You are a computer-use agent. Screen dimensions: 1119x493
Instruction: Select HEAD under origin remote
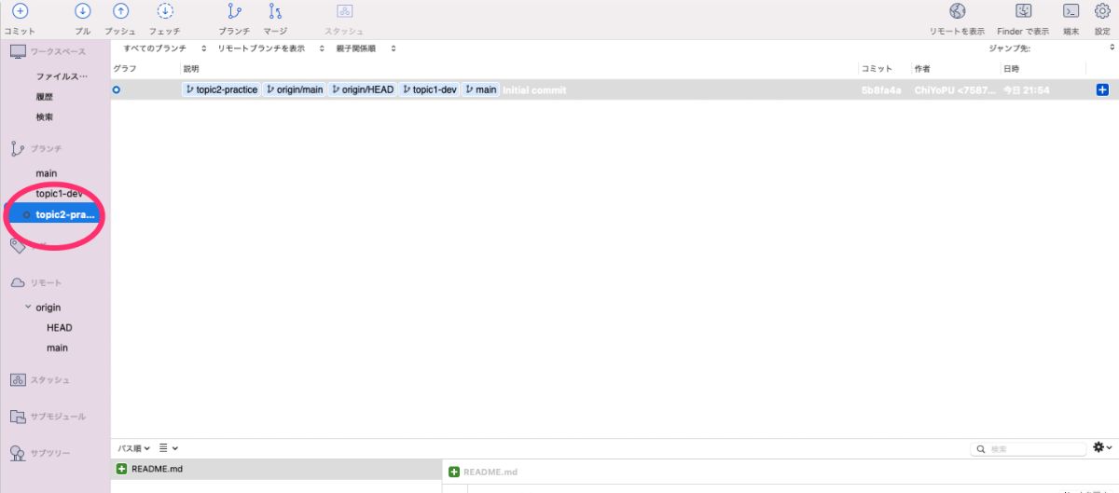(x=60, y=328)
